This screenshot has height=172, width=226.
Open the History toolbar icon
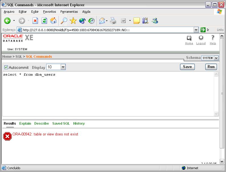91,21
